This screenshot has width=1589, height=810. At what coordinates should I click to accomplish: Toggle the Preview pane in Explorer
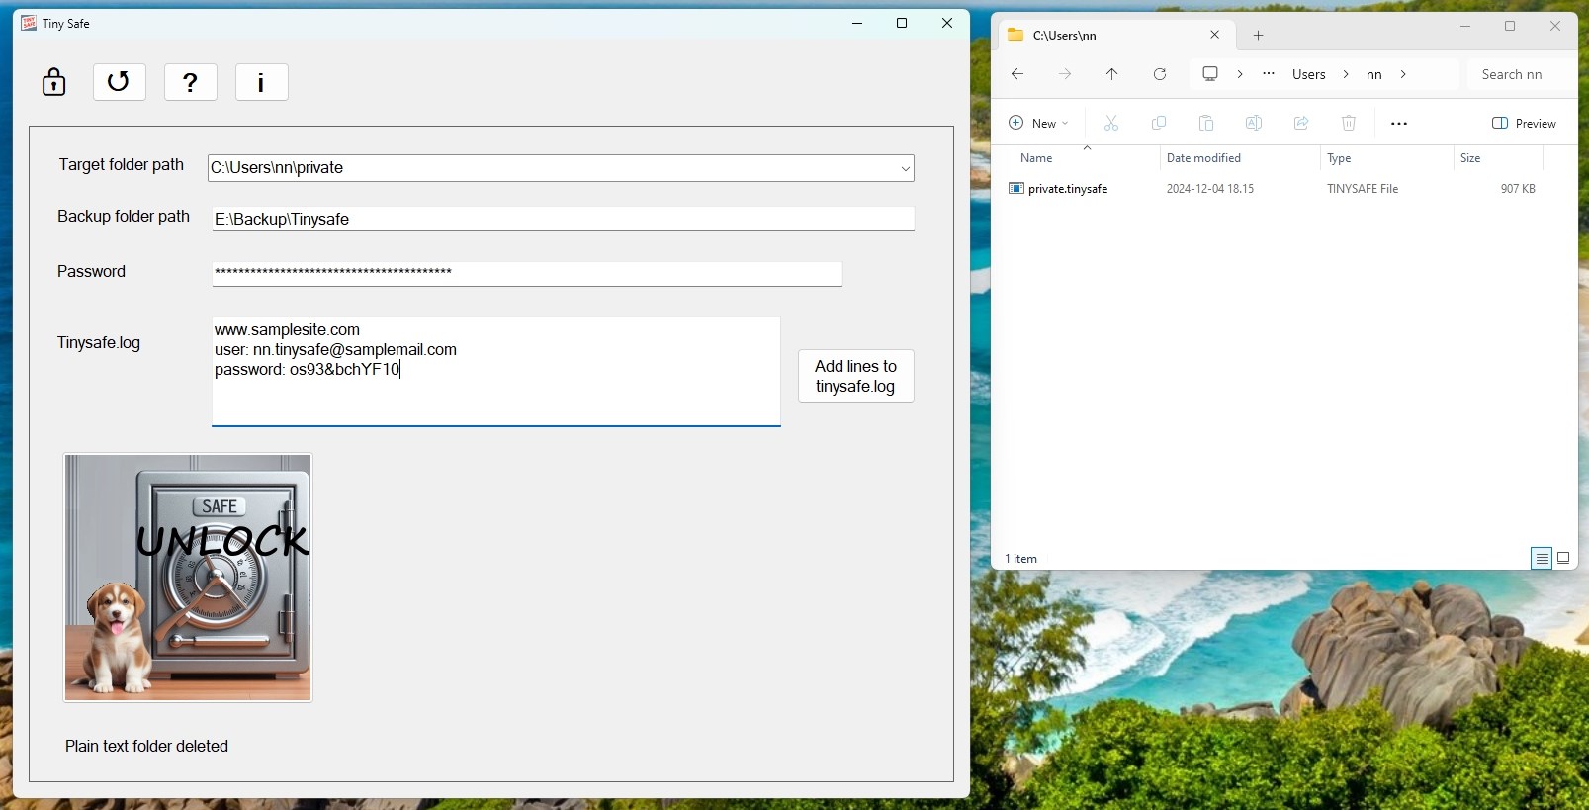1524,124
